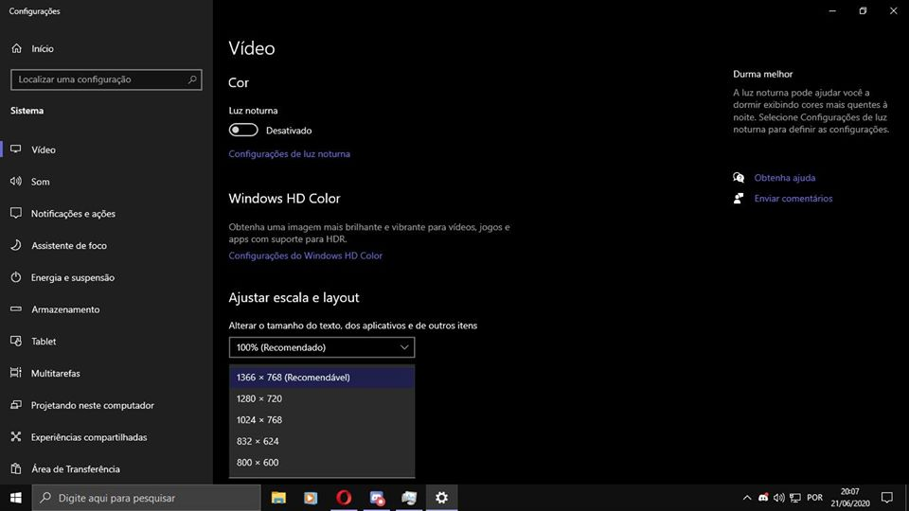909x511 pixels.
Task: Open Discord icon on taskbar
Action: tap(377, 498)
